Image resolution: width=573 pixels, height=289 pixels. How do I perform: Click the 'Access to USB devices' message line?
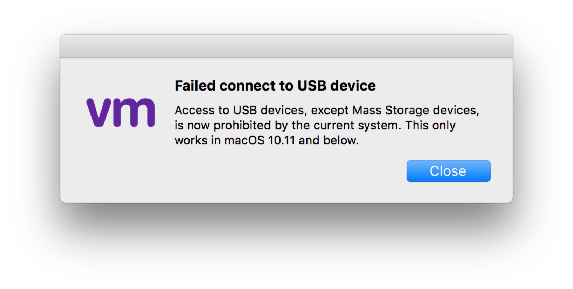point(327,110)
